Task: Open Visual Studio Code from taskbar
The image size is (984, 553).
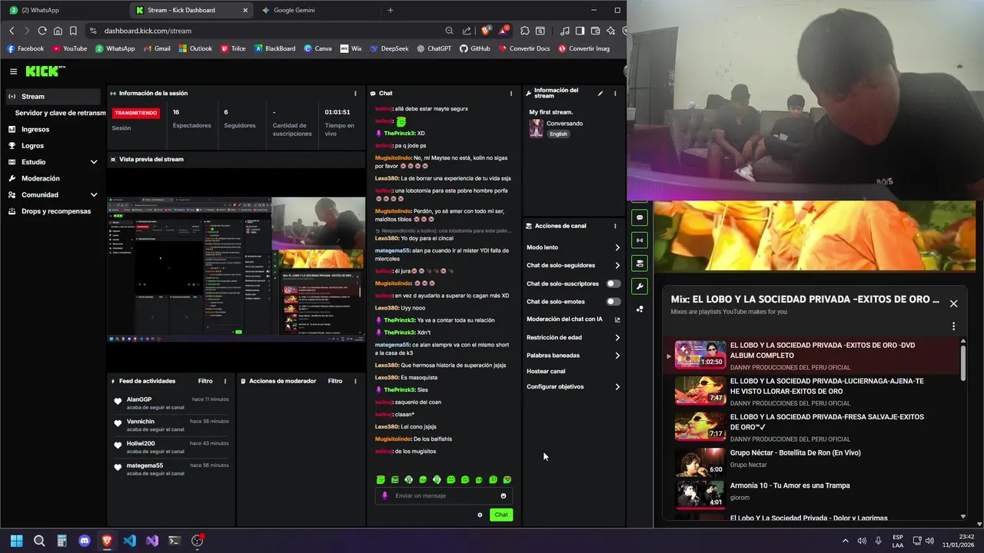Action: tap(130, 541)
